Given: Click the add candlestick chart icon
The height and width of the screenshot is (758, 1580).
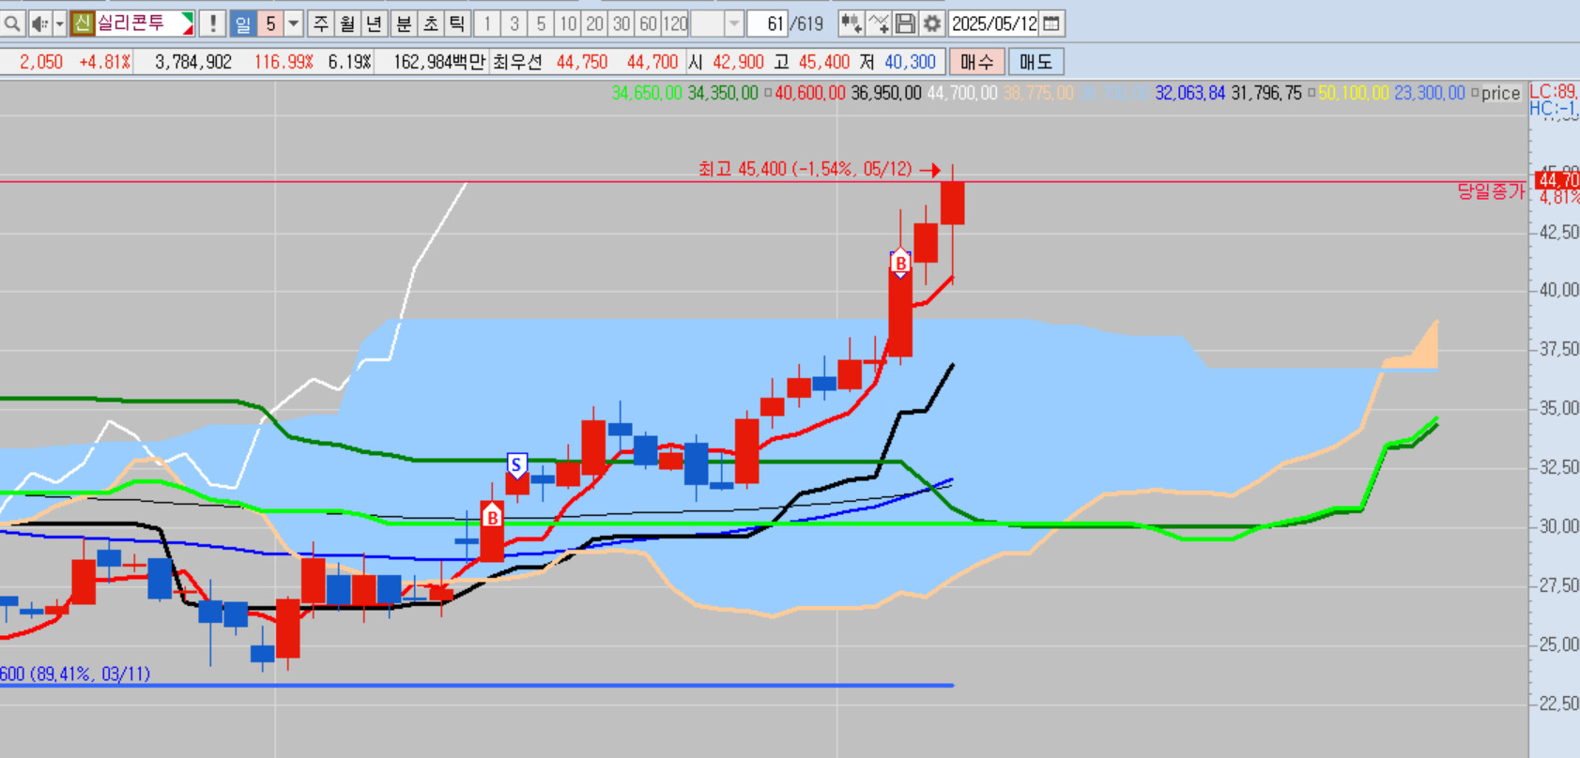Looking at the screenshot, I should pos(851,23).
